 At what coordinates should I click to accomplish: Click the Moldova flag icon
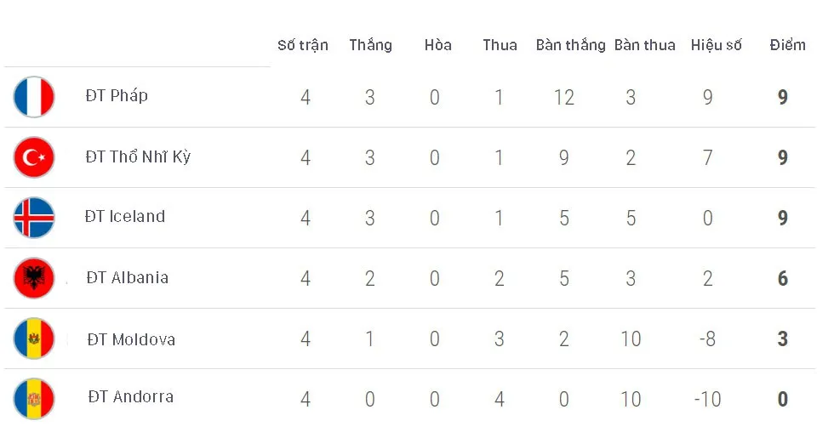tap(34, 338)
